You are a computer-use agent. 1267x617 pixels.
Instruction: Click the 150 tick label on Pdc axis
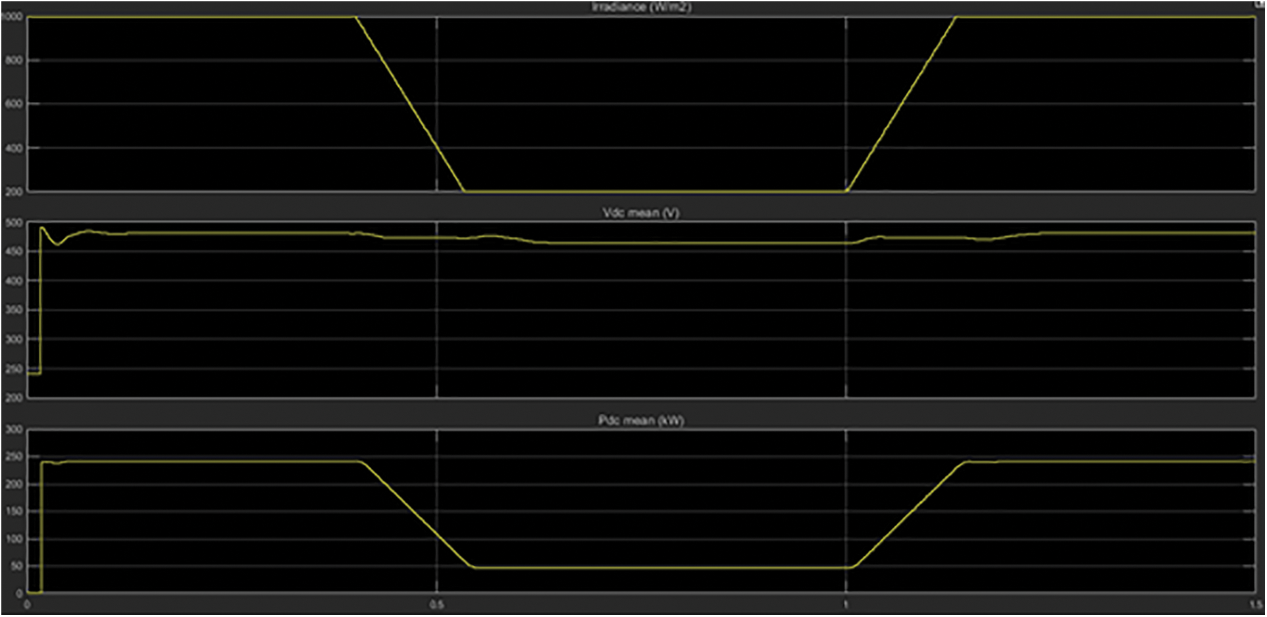pos(14,512)
